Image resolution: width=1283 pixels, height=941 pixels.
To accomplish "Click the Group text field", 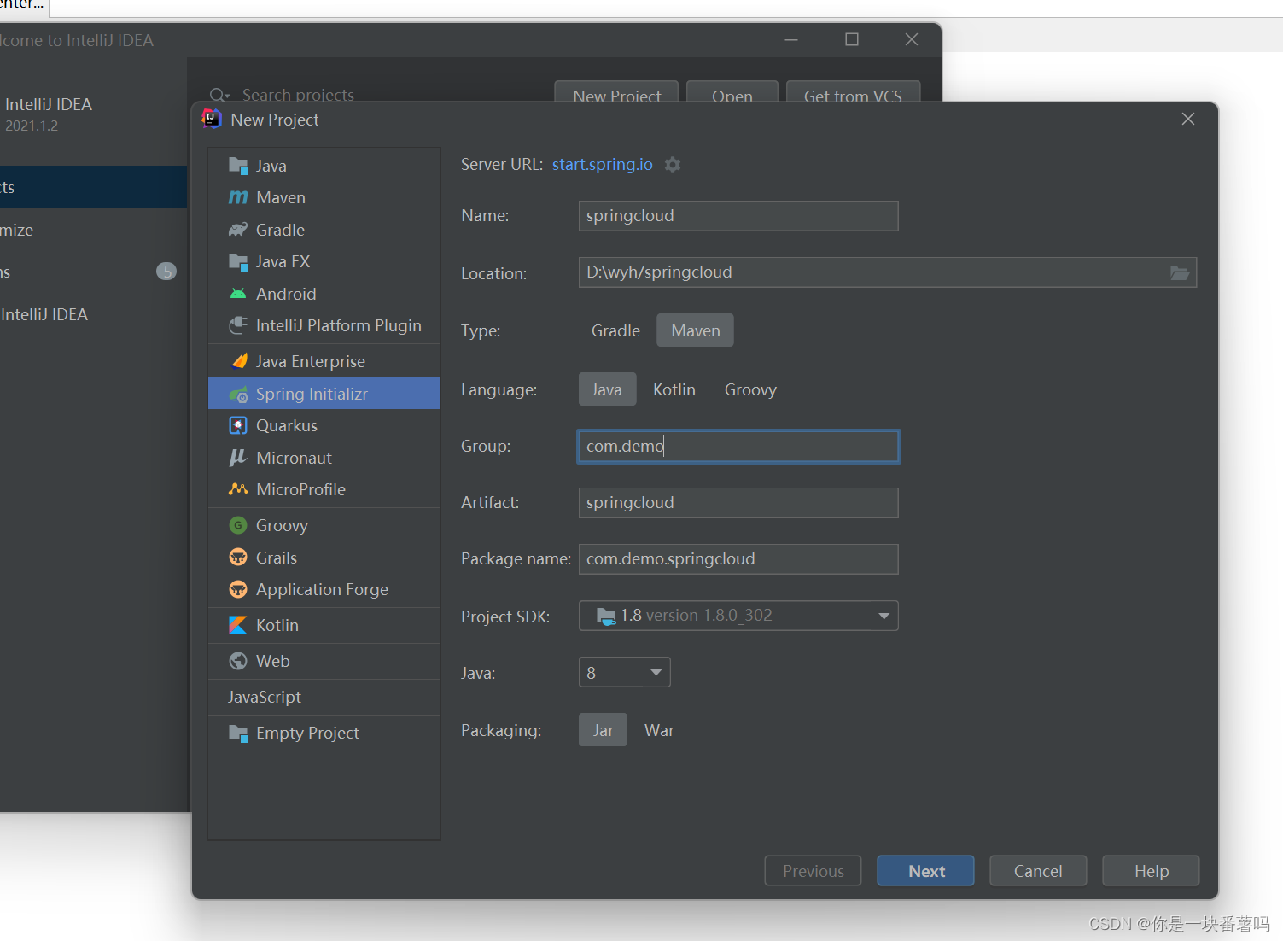I will [738, 447].
